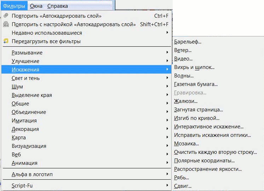Click the repeat filter icon beside «Повторить»
The image size is (264, 191).
pos(6,16)
